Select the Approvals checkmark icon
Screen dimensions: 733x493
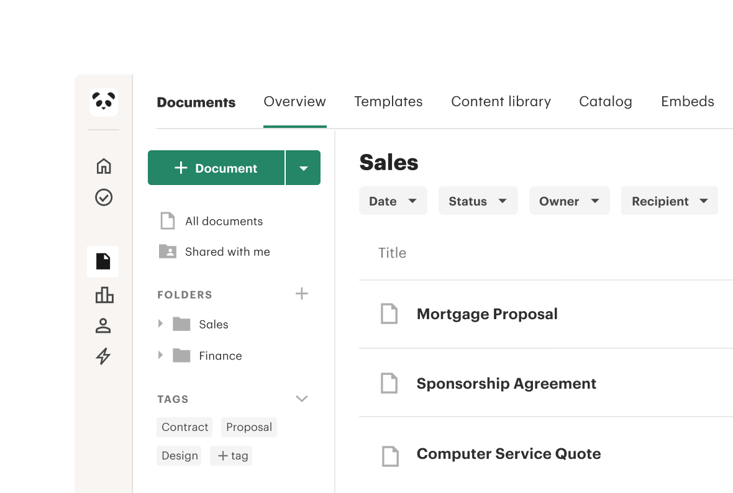click(104, 198)
